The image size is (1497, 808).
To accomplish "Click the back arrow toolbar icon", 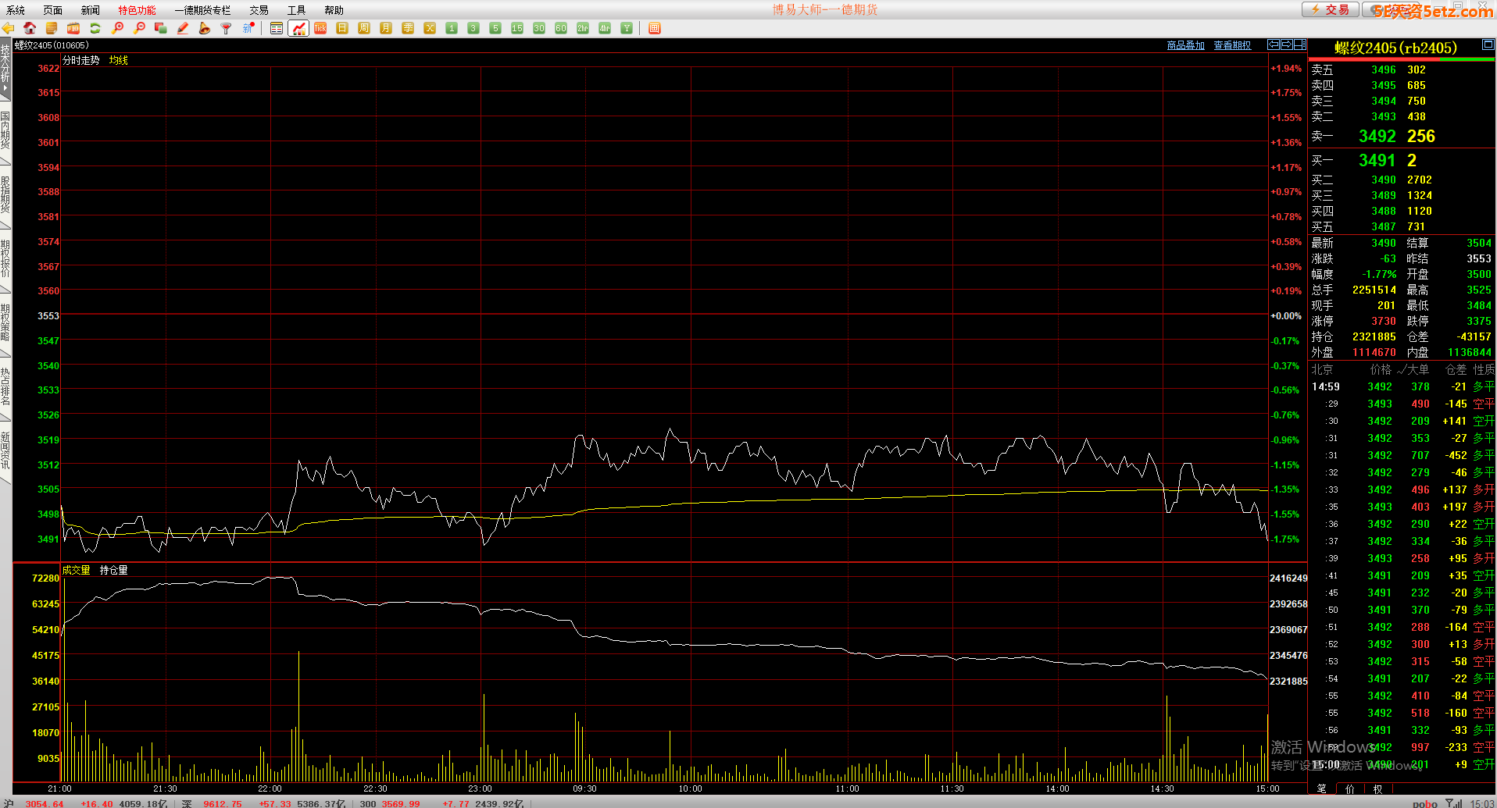I will tap(9, 28).
